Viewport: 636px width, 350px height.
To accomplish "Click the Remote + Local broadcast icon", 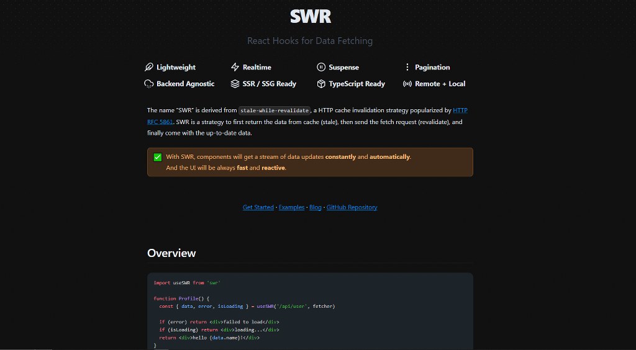I will coord(407,84).
